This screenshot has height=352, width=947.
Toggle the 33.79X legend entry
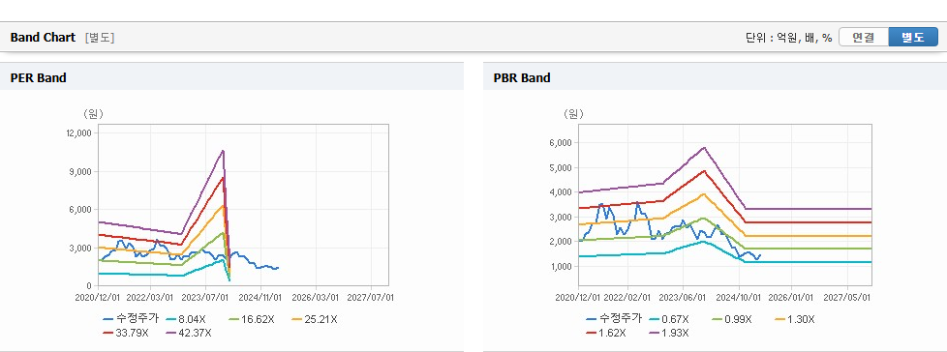tap(126, 332)
